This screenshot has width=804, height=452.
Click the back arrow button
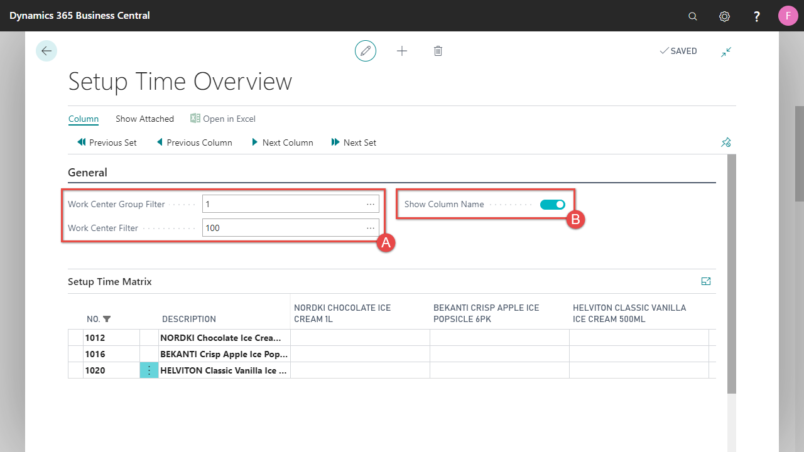(46, 51)
